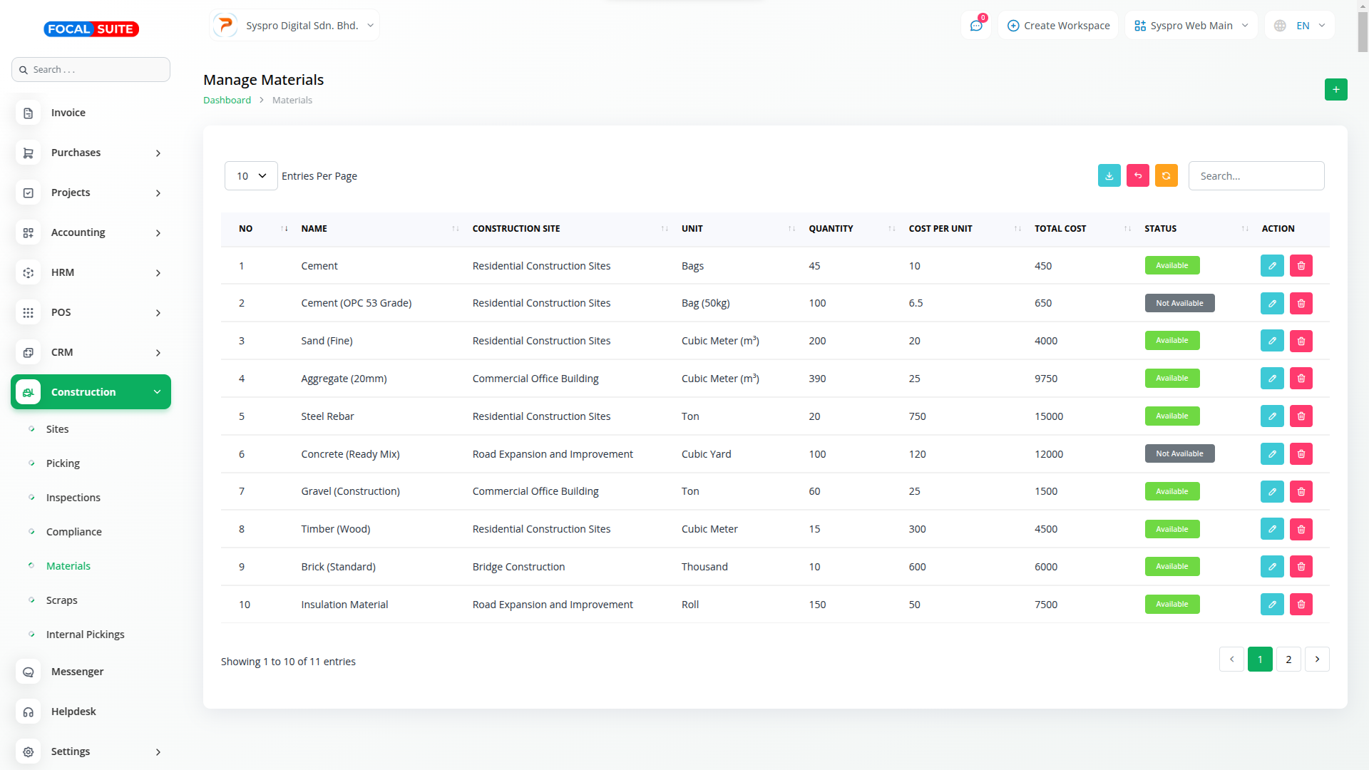Open Scraps in the Construction submenu
Image resolution: width=1369 pixels, height=770 pixels.
click(x=62, y=600)
